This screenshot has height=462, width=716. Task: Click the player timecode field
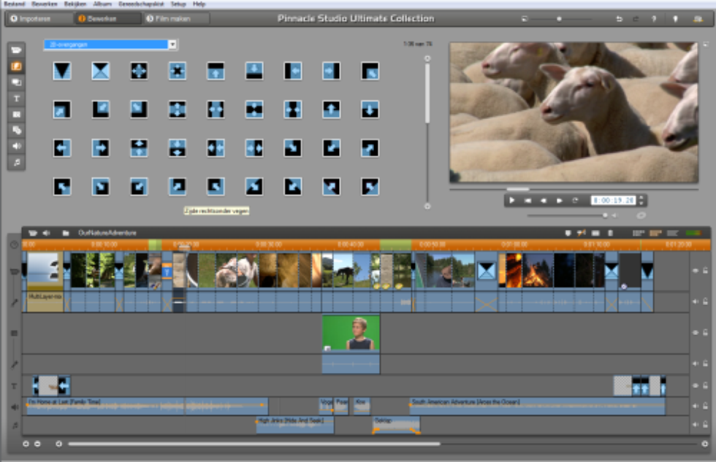tap(613, 200)
